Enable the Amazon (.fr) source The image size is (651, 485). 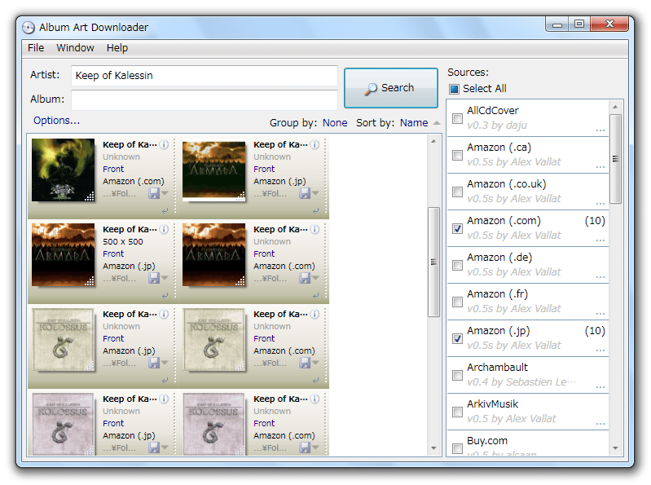[x=457, y=302]
